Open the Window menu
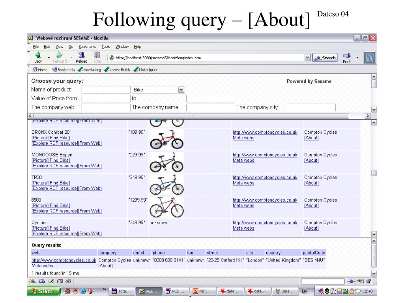Viewport: 404px width, 303px height. coord(122,47)
